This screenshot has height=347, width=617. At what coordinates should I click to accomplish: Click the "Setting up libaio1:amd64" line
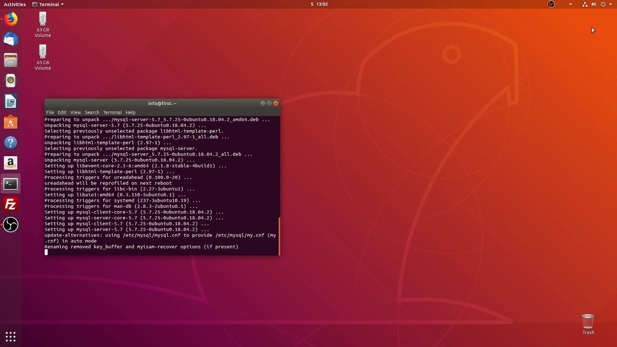pos(115,195)
